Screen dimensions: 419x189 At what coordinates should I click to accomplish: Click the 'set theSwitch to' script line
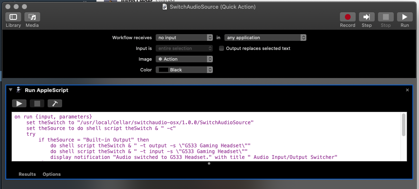coord(140,123)
